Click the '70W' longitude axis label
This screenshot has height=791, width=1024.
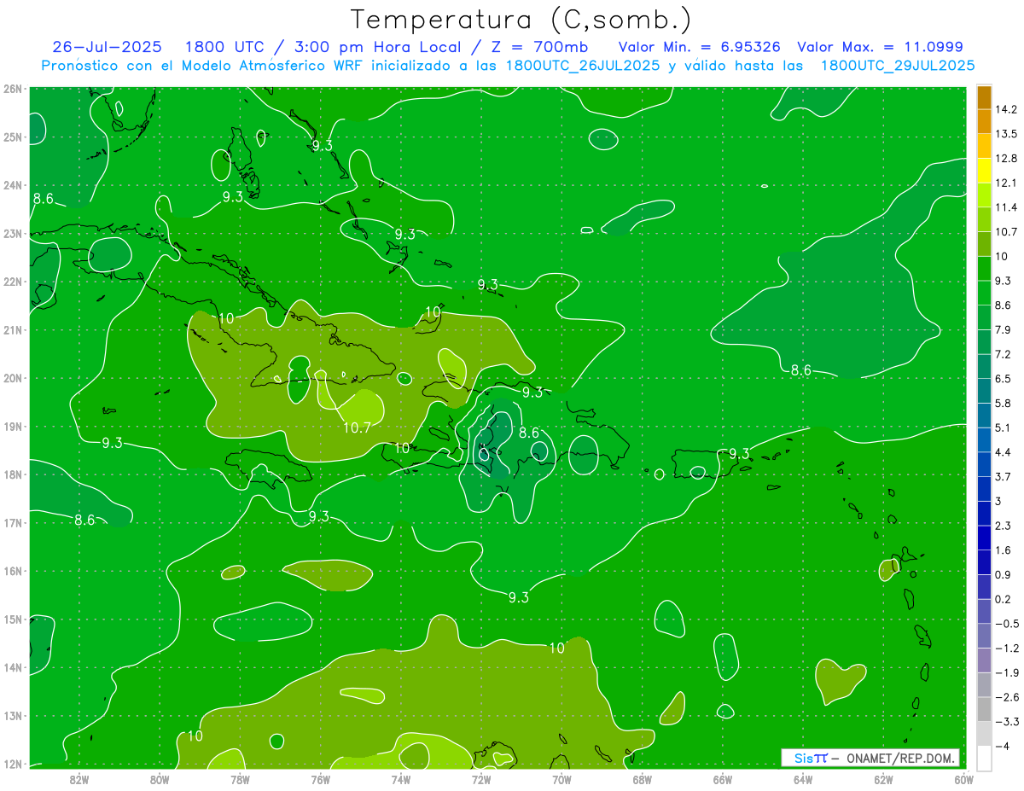pos(561,778)
